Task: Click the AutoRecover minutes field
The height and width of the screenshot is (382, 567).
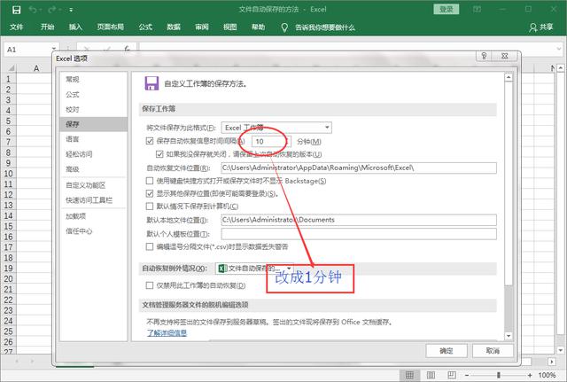Action: click(271, 141)
